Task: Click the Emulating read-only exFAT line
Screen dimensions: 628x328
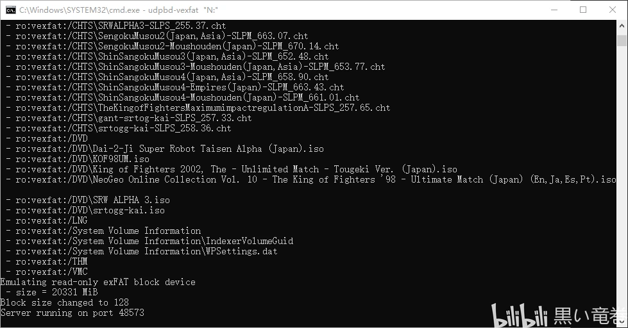Action: pos(98,282)
